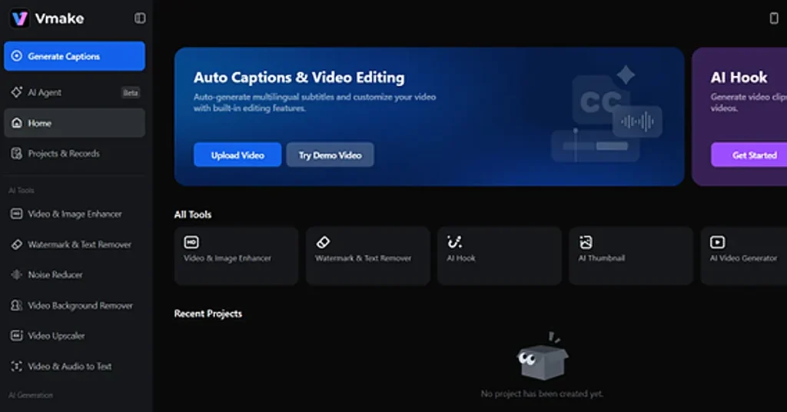Click the Video Background Remover sidebar icon
The image size is (787, 412).
pyautogui.click(x=17, y=306)
